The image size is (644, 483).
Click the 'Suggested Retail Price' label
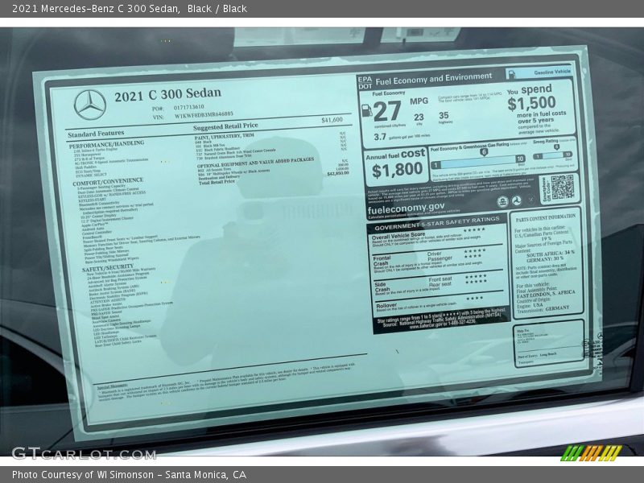(x=225, y=126)
